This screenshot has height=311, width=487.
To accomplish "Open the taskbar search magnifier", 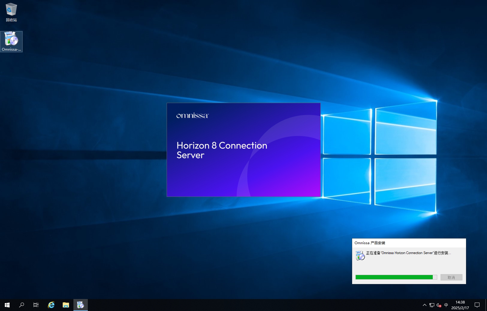I will [x=22, y=305].
